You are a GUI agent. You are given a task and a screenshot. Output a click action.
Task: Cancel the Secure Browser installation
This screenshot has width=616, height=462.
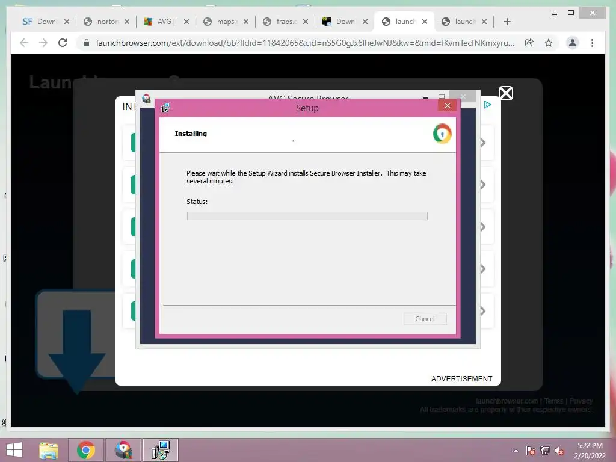click(x=425, y=319)
